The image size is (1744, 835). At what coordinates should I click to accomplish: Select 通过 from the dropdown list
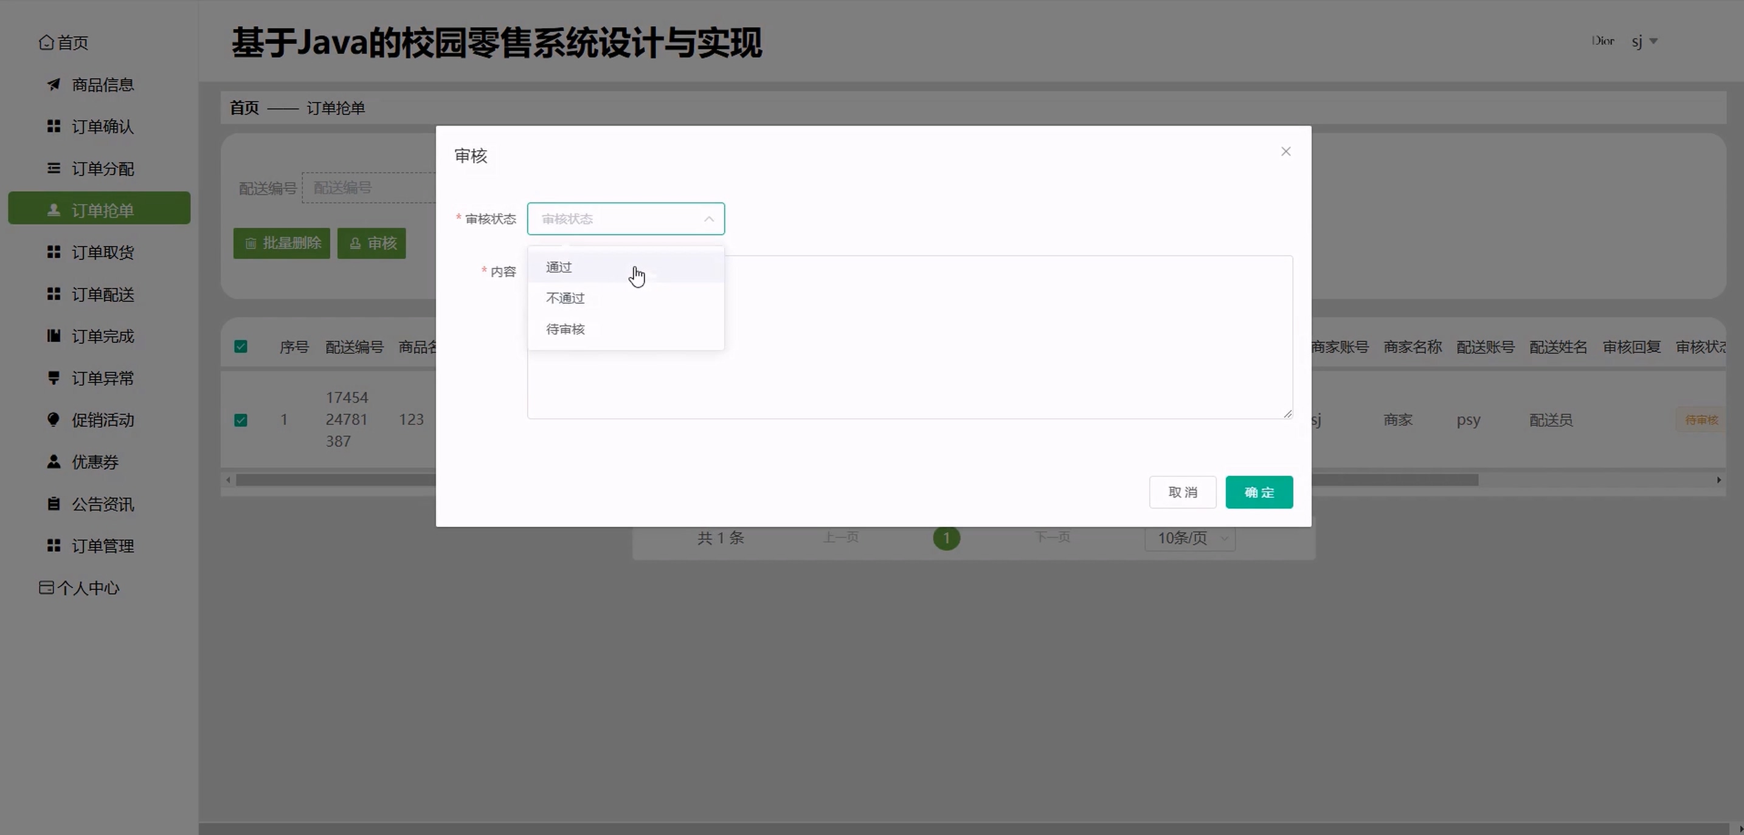coord(559,267)
